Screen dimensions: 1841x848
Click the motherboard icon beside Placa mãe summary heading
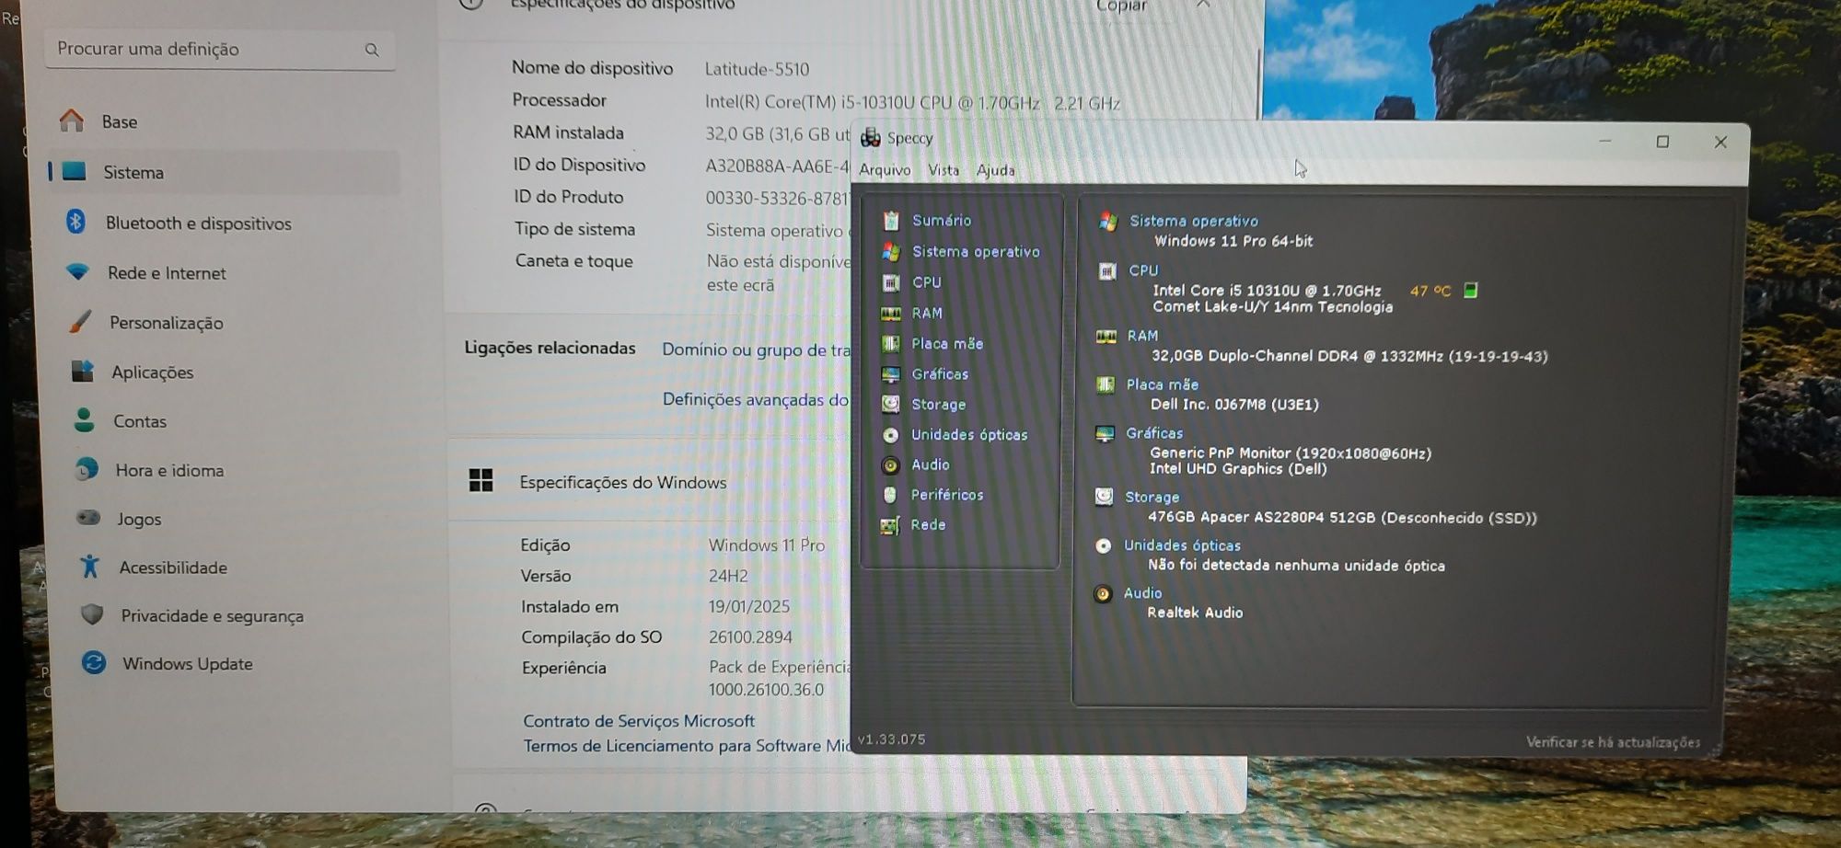pyautogui.click(x=1106, y=384)
